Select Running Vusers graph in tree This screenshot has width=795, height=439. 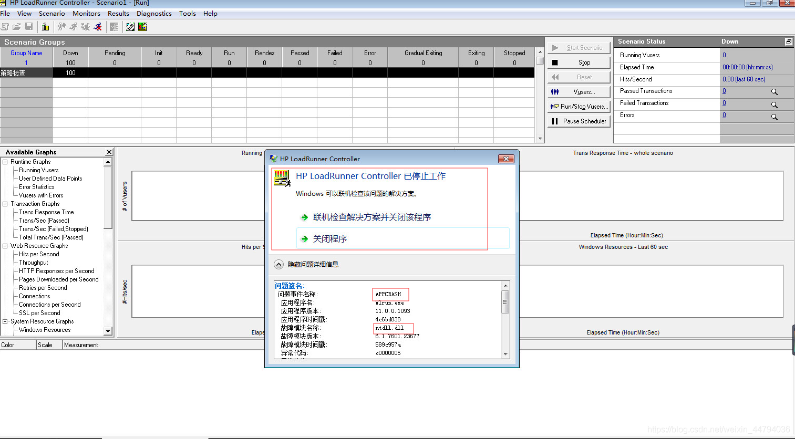click(x=39, y=170)
